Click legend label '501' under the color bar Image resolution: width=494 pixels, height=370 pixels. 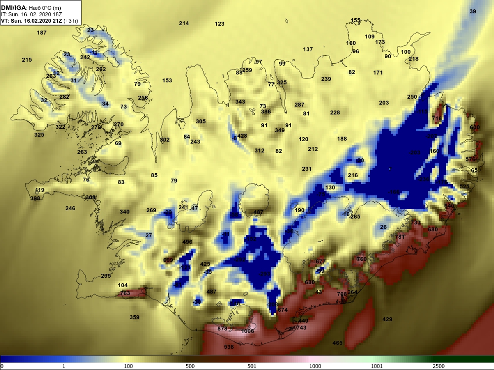click(x=252, y=366)
